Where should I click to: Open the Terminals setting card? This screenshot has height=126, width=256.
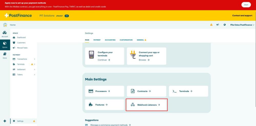pos(188,91)
